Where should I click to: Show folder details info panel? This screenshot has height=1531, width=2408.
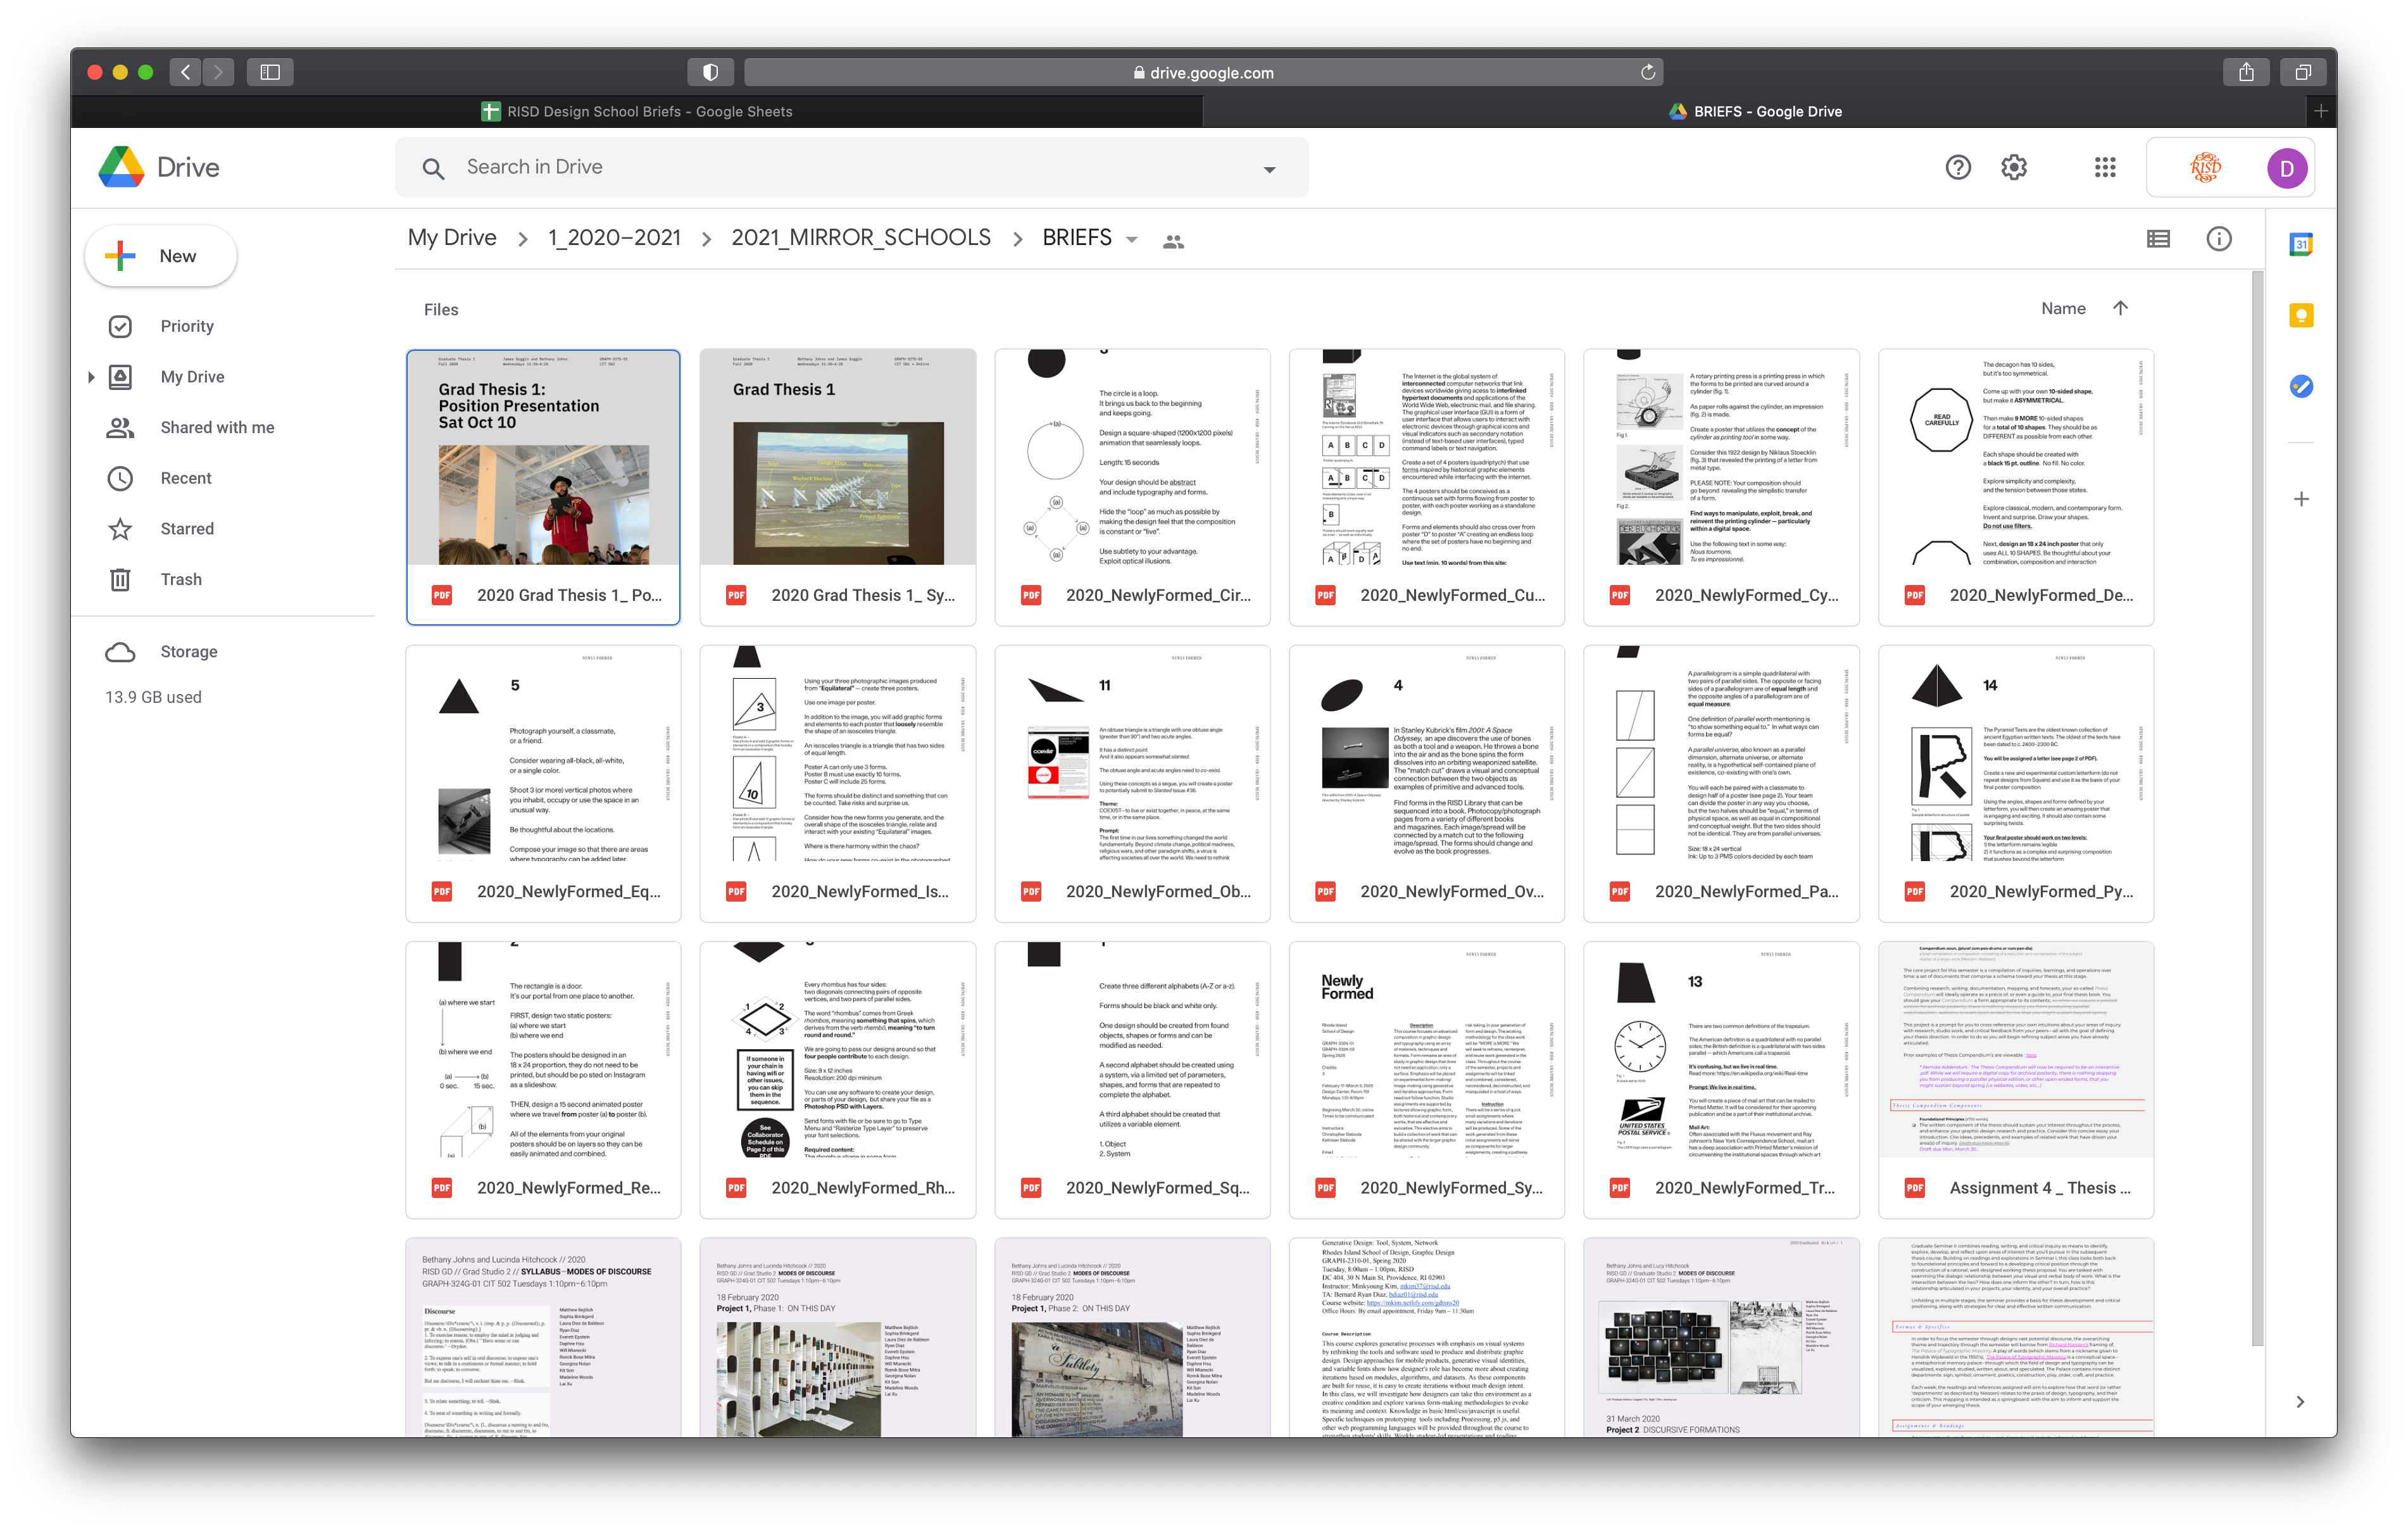click(2218, 239)
